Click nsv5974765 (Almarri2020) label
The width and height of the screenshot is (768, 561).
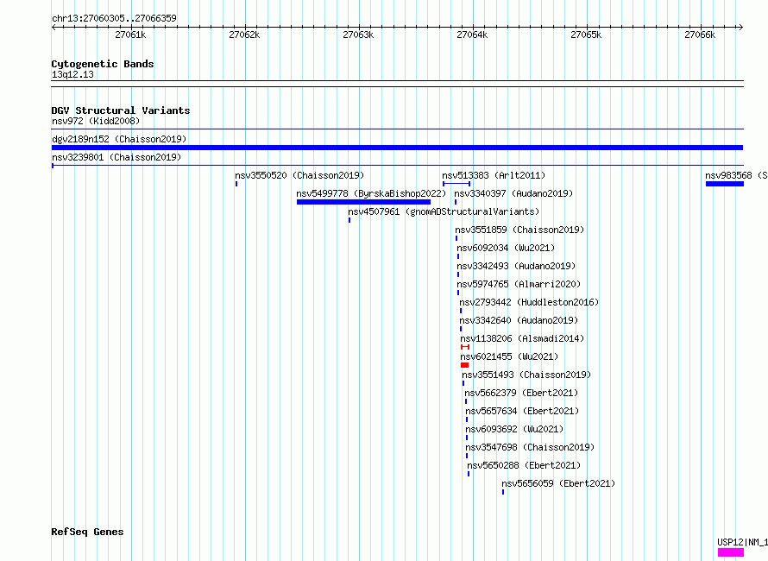519,284
